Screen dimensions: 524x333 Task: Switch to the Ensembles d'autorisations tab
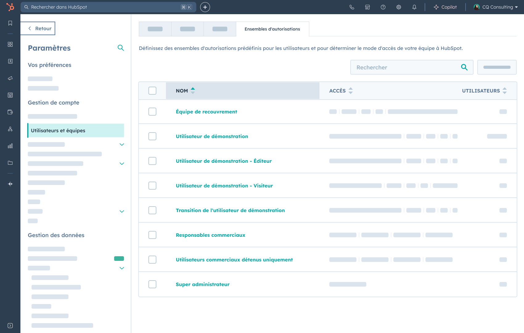272,29
